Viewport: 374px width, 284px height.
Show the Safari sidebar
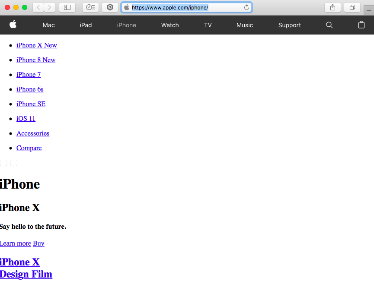coord(67,7)
